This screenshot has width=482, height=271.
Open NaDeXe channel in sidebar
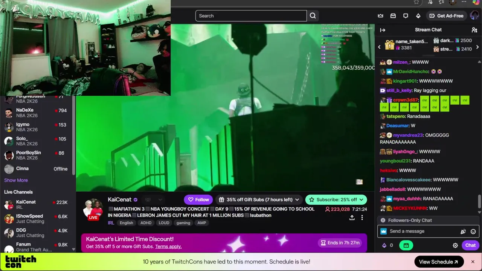[x=36, y=113]
